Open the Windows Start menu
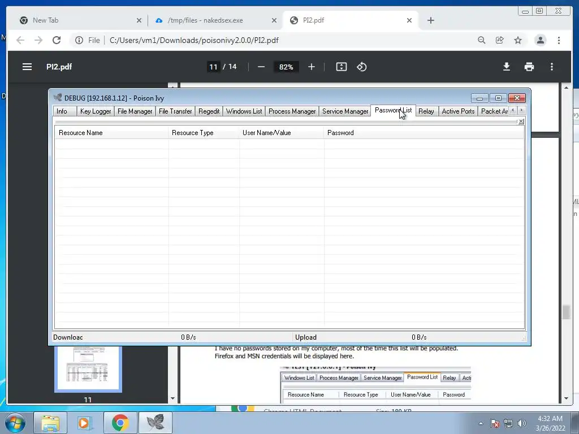 (x=15, y=423)
